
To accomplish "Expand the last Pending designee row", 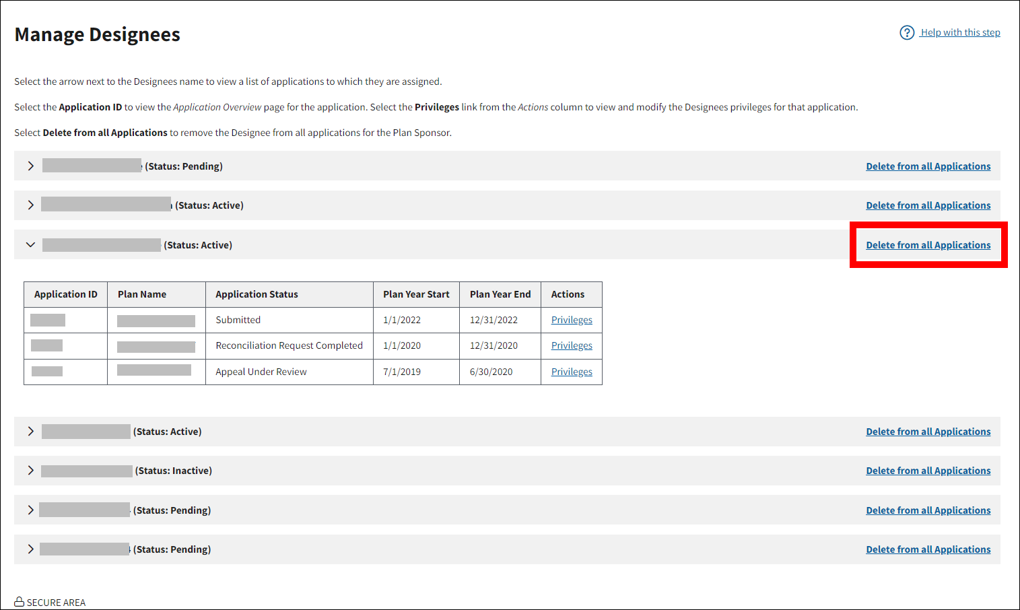I will click(x=30, y=549).
